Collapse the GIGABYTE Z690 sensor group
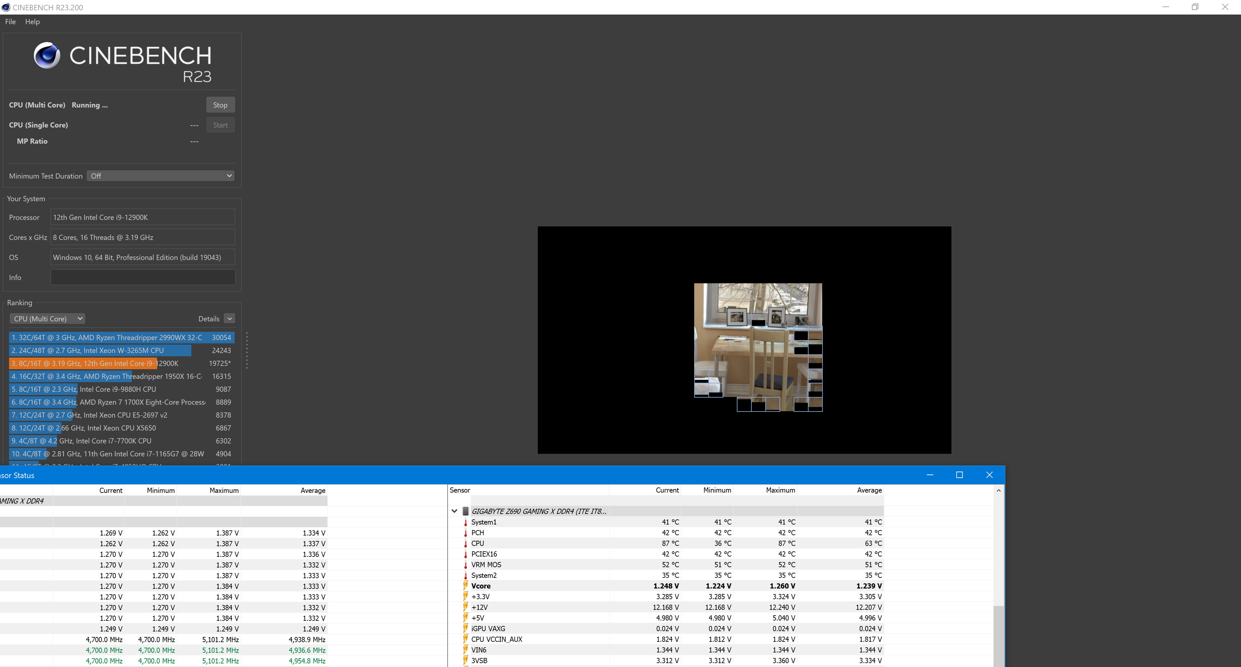The height and width of the screenshot is (667, 1241). (454, 511)
